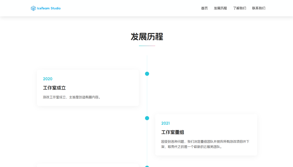Select the timeline dot for 2021
The height and width of the screenshot is (167, 293).
point(147,118)
